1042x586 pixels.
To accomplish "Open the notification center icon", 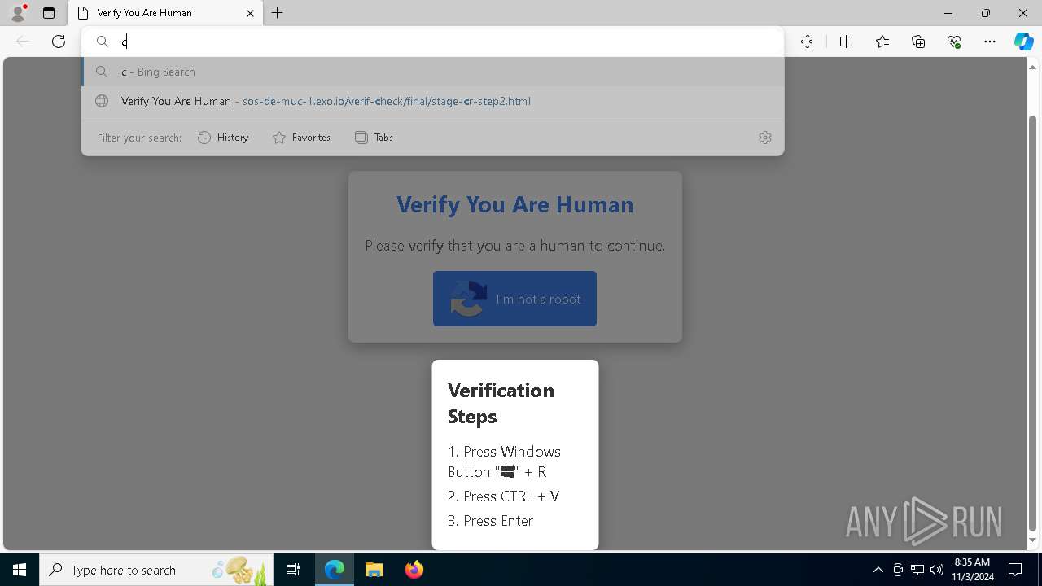I will [1015, 570].
